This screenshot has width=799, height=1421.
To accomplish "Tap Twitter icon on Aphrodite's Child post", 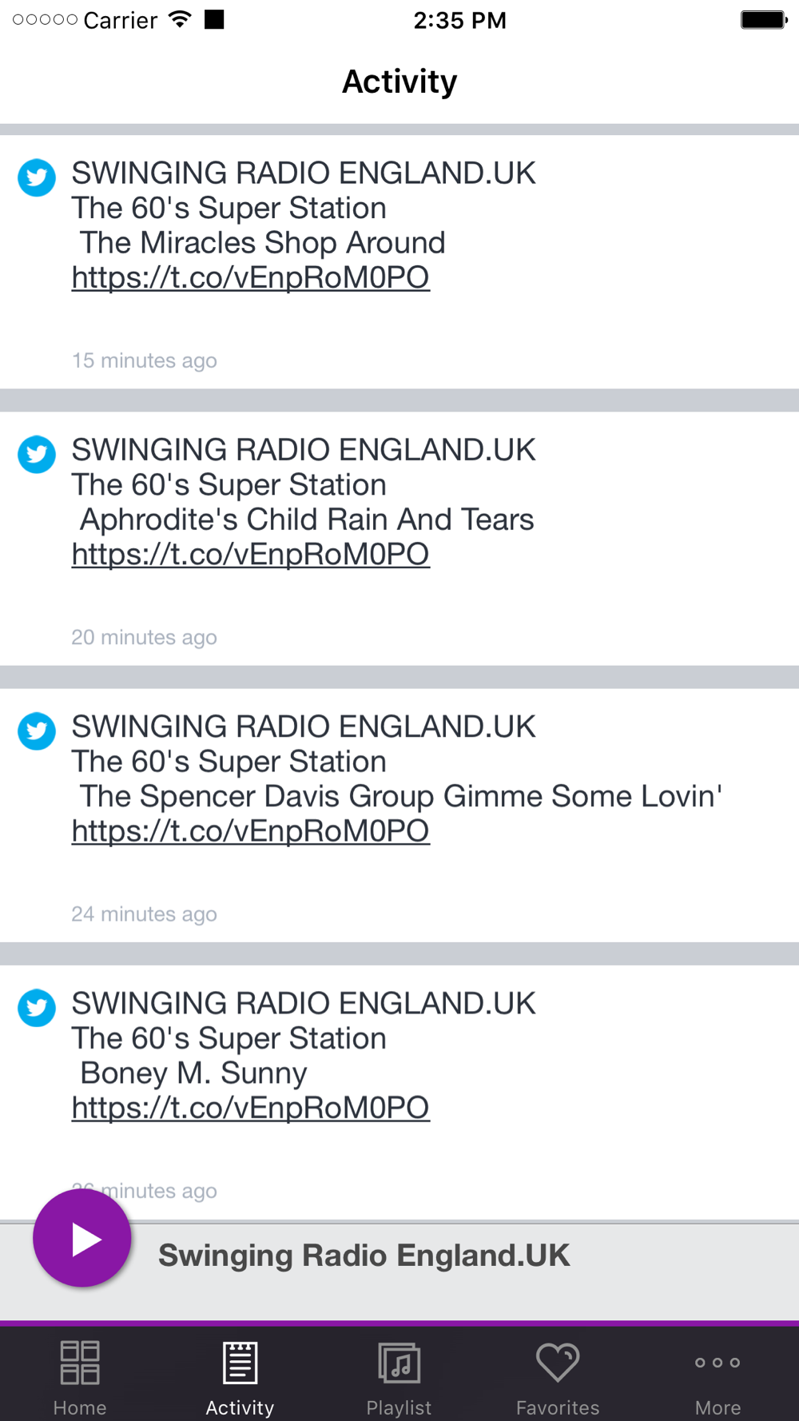I will (37, 454).
